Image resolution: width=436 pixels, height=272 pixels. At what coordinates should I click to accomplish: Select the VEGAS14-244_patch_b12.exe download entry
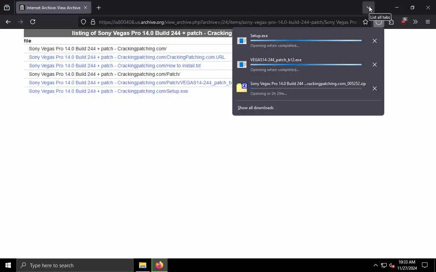276,60
